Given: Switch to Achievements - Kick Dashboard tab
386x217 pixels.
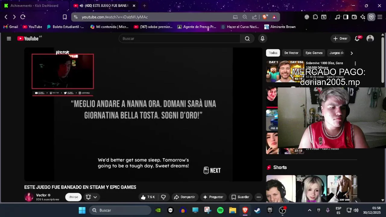Looking at the screenshot, I should (34, 5).
